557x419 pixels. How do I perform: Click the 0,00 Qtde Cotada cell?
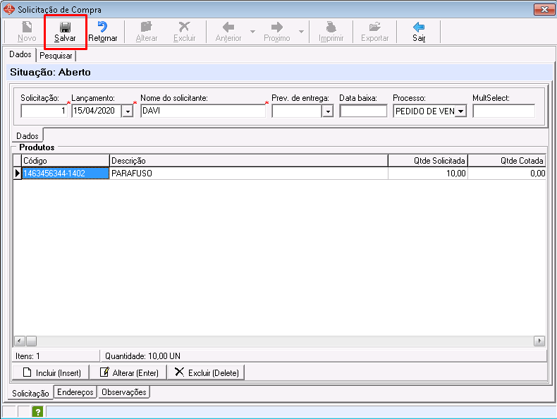coord(507,174)
